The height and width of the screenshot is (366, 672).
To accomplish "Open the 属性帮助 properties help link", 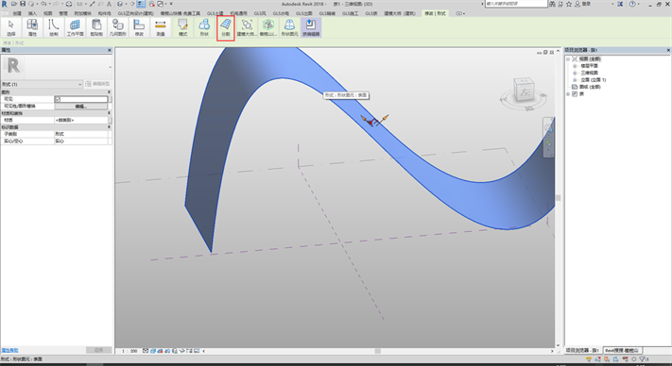I will tap(9, 350).
